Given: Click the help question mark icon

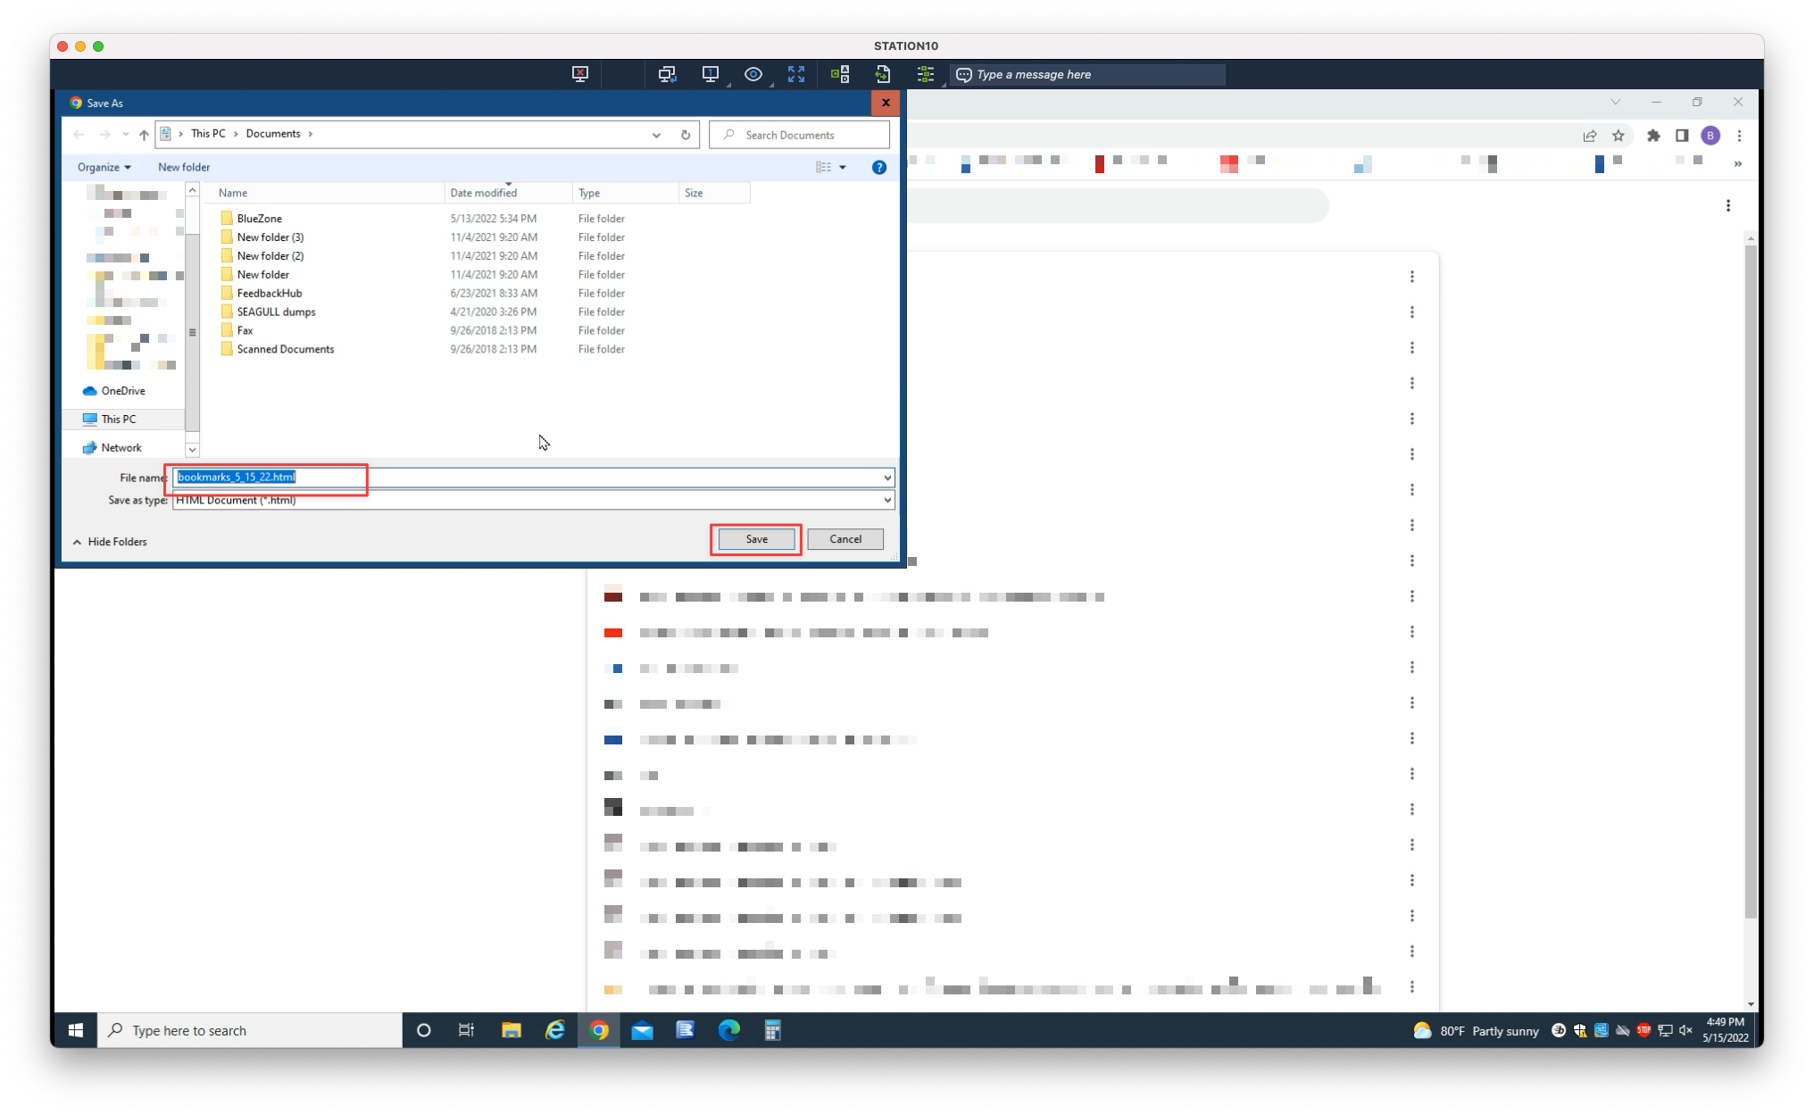Looking at the screenshot, I should (x=878, y=167).
